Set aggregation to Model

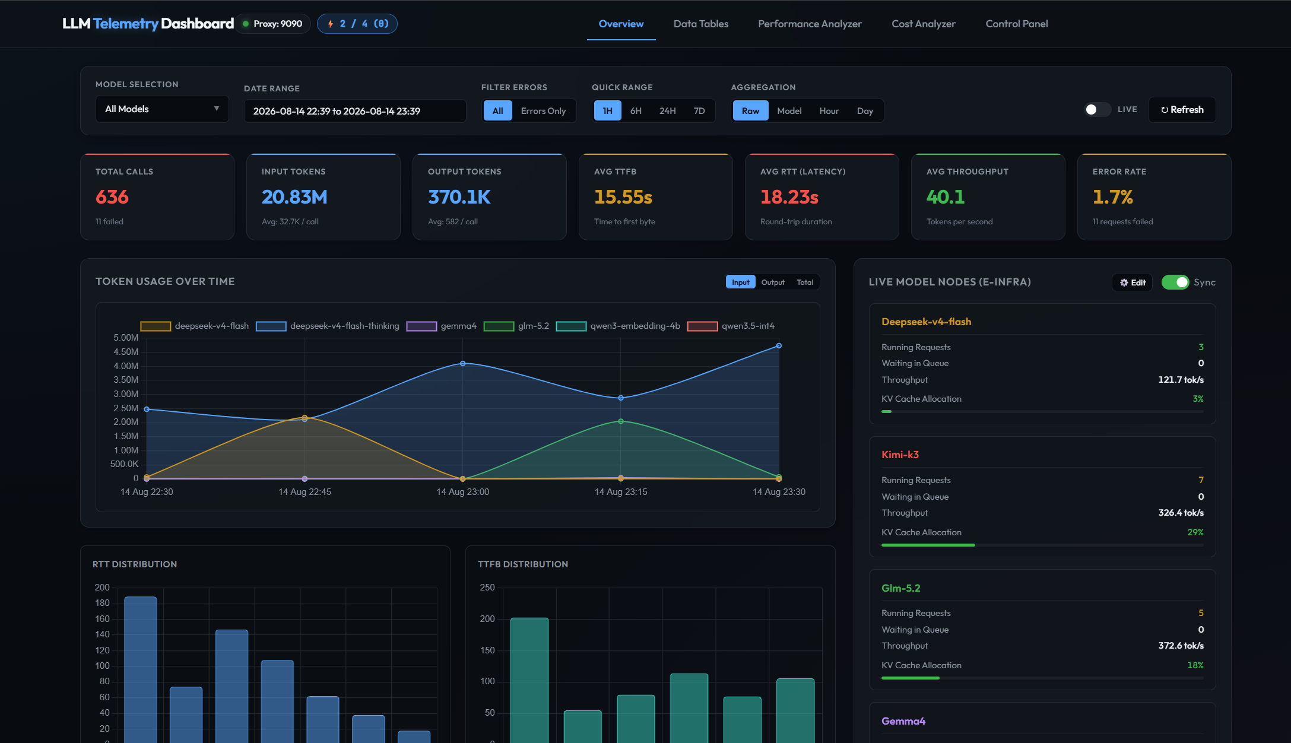point(789,111)
